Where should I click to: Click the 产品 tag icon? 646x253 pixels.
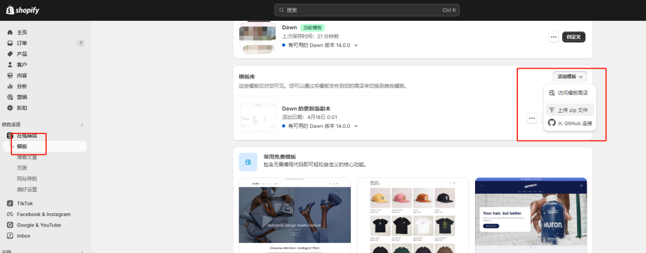tap(10, 53)
